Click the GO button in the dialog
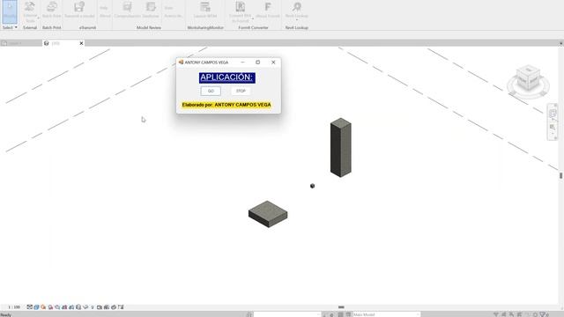Image resolution: width=564 pixels, height=317 pixels. [x=211, y=91]
